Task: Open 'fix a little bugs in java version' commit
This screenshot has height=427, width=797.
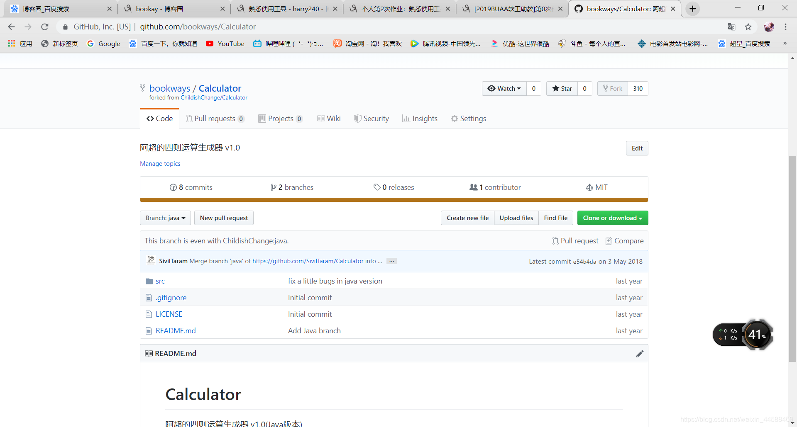Action: 335,281
